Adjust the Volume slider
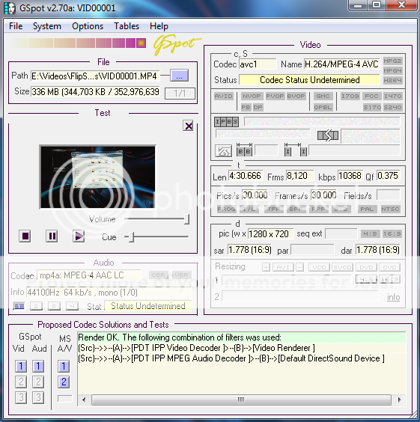 186,219
